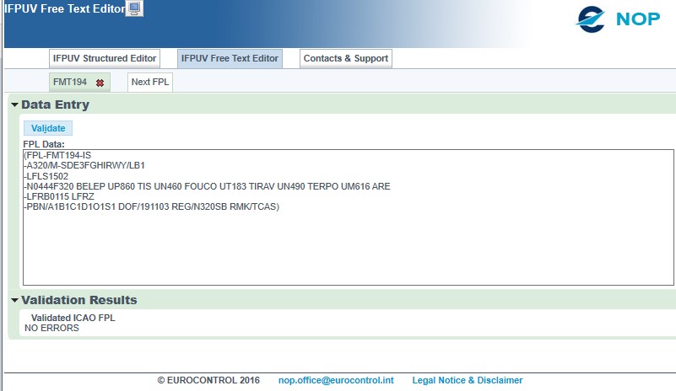676x391 pixels.
Task: Click the -PBN/A1B1C1D1O1S1 line
Action: point(152,206)
